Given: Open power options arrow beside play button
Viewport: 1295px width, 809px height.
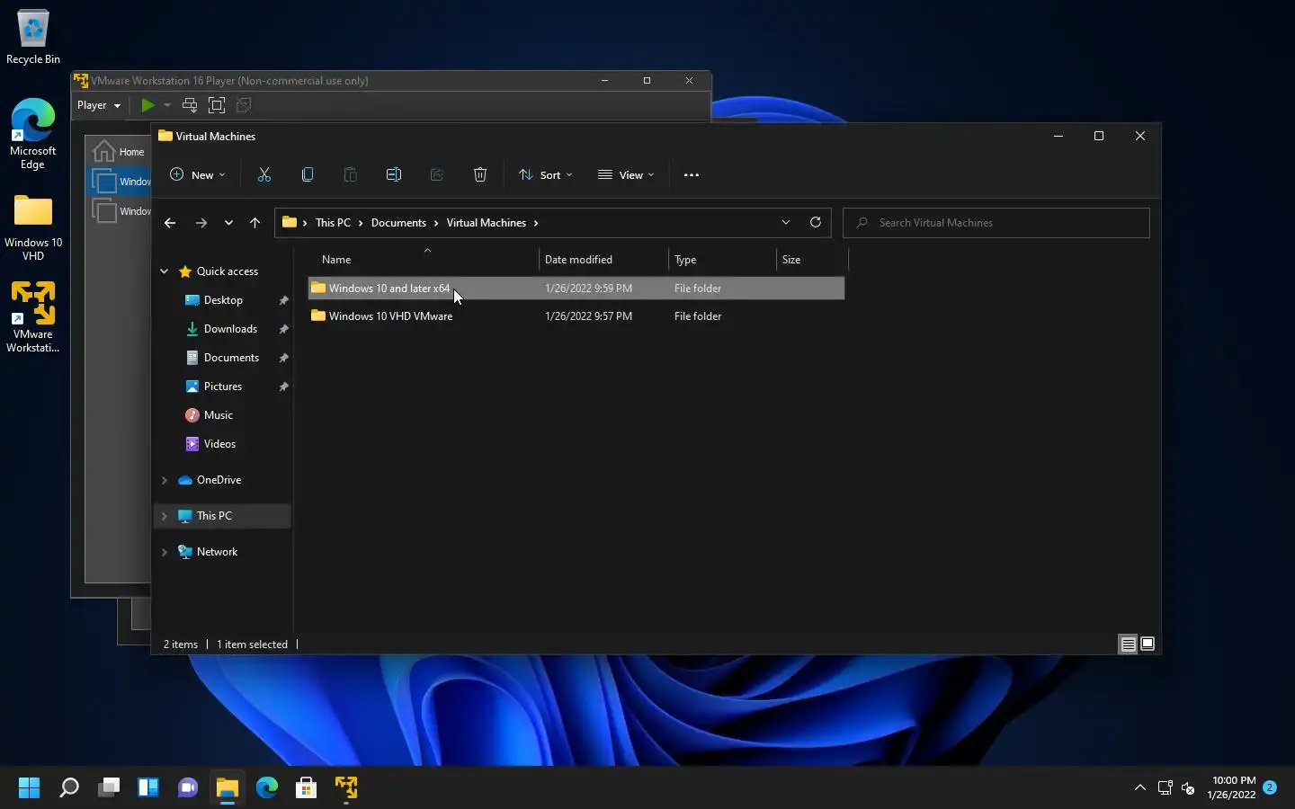Looking at the screenshot, I should (167, 105).
